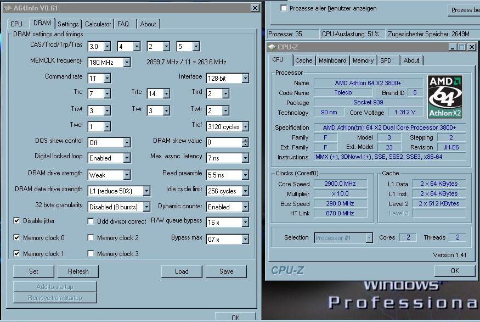
Task: Open the Dynamic counter dropdown
Action: [245, 207]
